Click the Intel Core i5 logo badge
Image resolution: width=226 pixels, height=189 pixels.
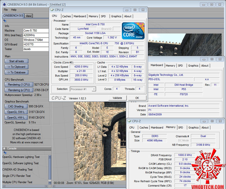click(x=133, y=31)
